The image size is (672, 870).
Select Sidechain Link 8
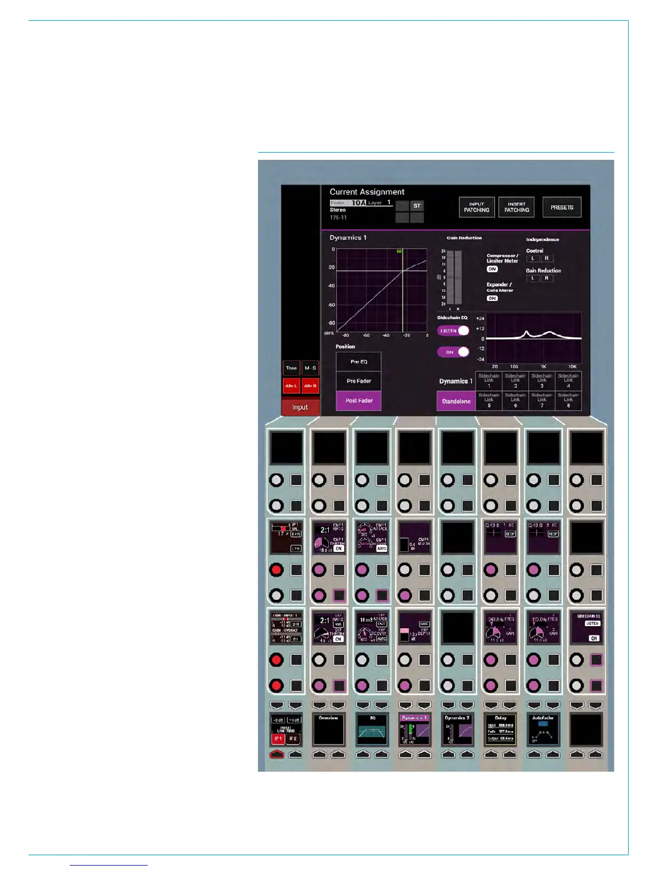click(568, 400)
